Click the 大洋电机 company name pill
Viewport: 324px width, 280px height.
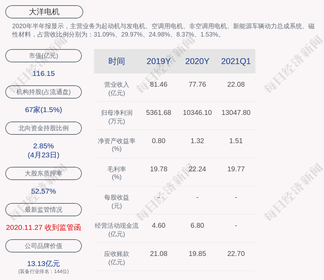44,12
